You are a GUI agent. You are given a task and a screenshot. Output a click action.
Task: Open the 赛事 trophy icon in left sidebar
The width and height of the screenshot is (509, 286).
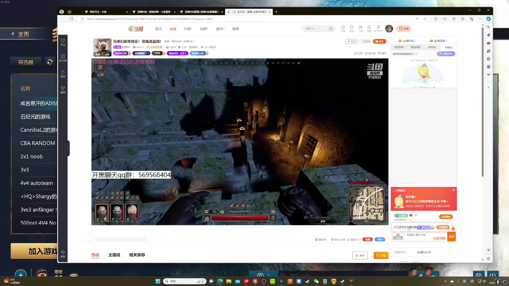pyautogui.click(x=63, y=90)
